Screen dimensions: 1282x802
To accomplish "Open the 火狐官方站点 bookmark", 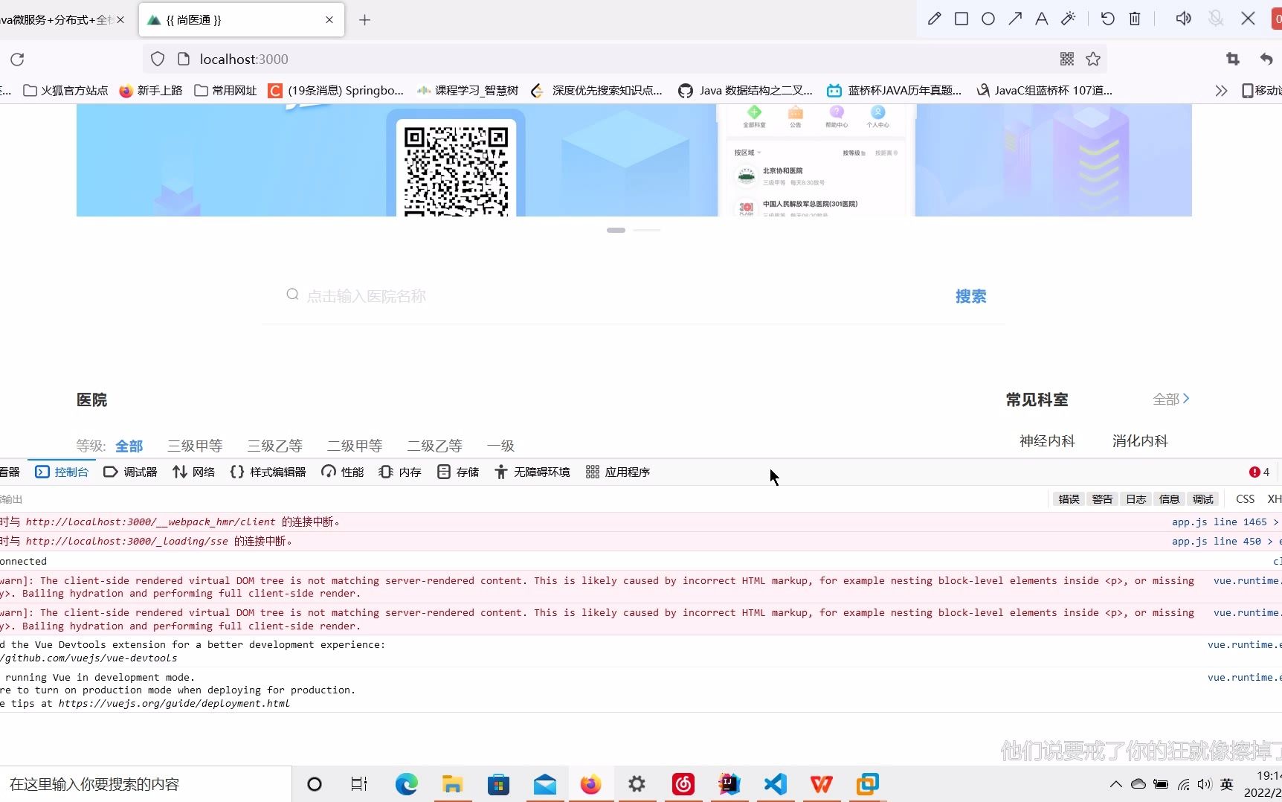I will (x=65, y=90).
